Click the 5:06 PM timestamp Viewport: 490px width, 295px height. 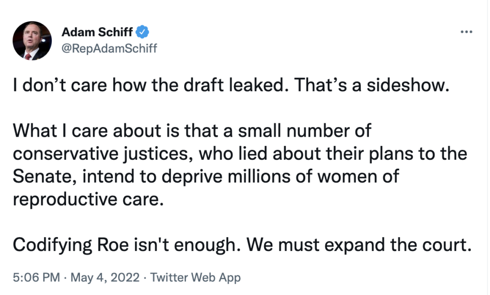click(35, 277)
